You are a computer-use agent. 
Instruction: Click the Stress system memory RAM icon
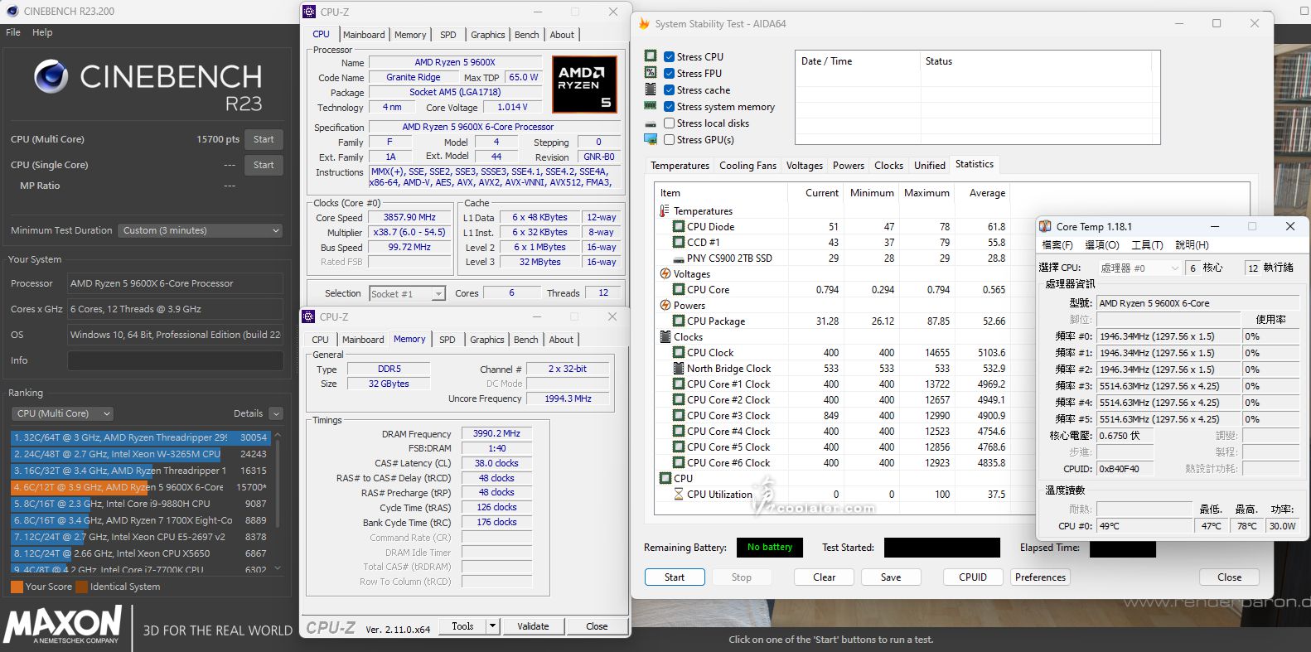pyautogui.click(x=651, y=106)
